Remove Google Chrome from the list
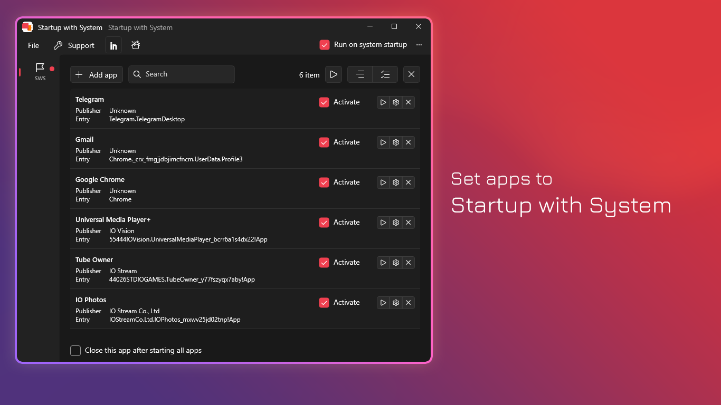This screenshot has width=721, height=405. (408, 182)
